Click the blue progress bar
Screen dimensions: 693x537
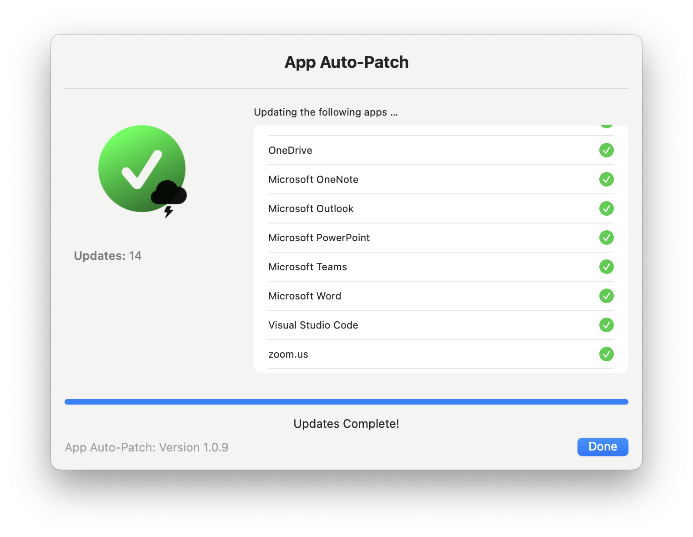(346, 402)
